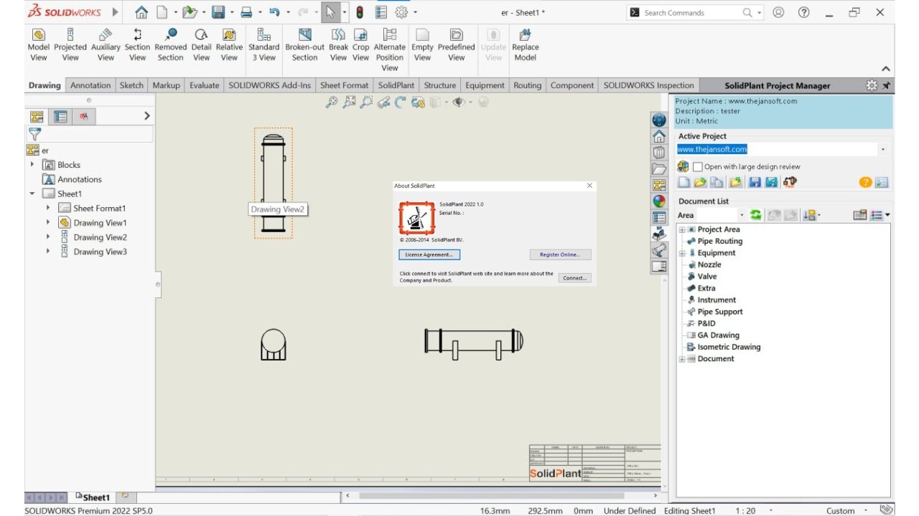
Task: Click the File Explorer folder task pane tab
Action: (x=659, y=169)
